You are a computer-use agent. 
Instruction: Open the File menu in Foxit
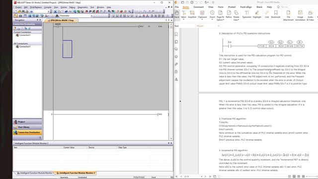coord(177,7)
